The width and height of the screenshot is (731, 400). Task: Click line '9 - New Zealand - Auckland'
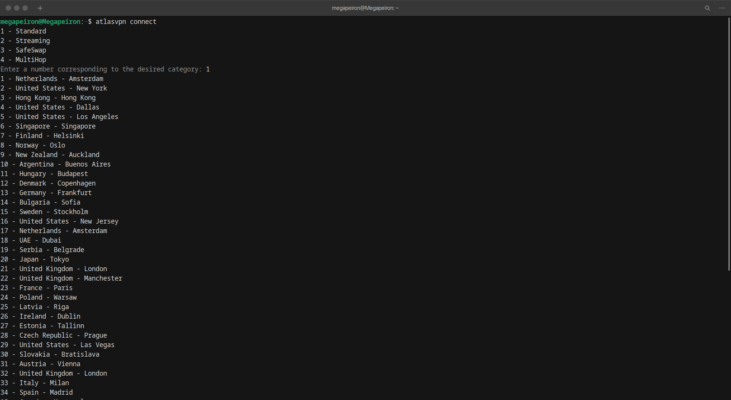(50, 155)
